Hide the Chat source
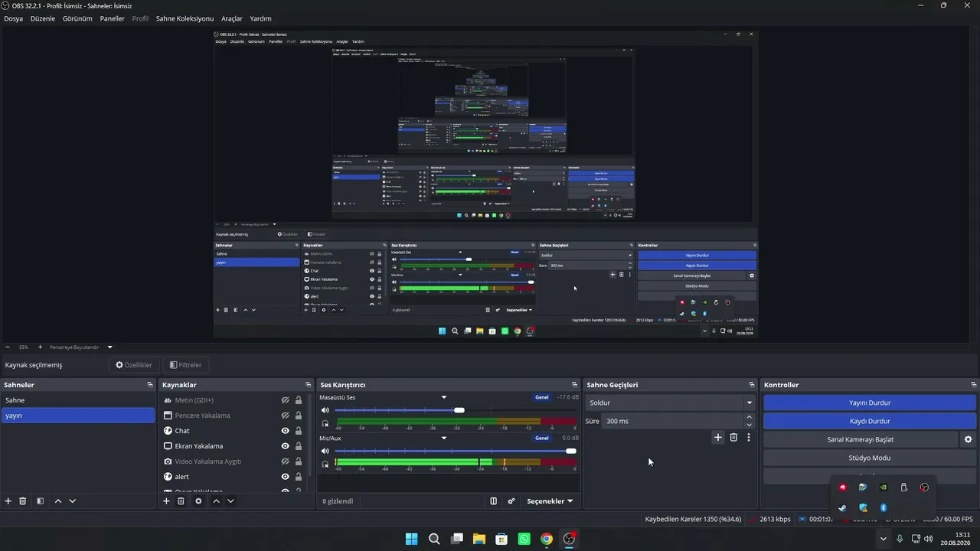 pos(285,431)
